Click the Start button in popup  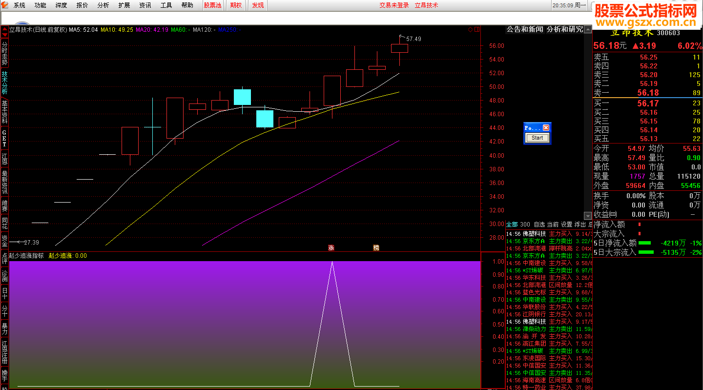click(538, 138)
